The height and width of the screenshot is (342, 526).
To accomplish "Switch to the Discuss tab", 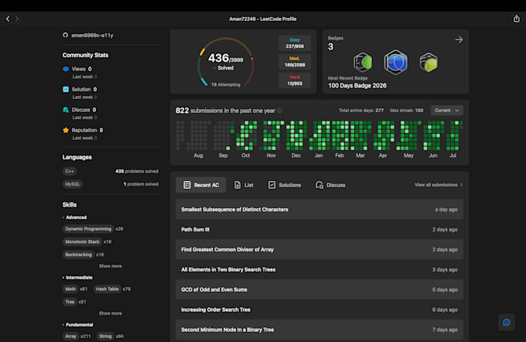I will (x=330, y=185).
